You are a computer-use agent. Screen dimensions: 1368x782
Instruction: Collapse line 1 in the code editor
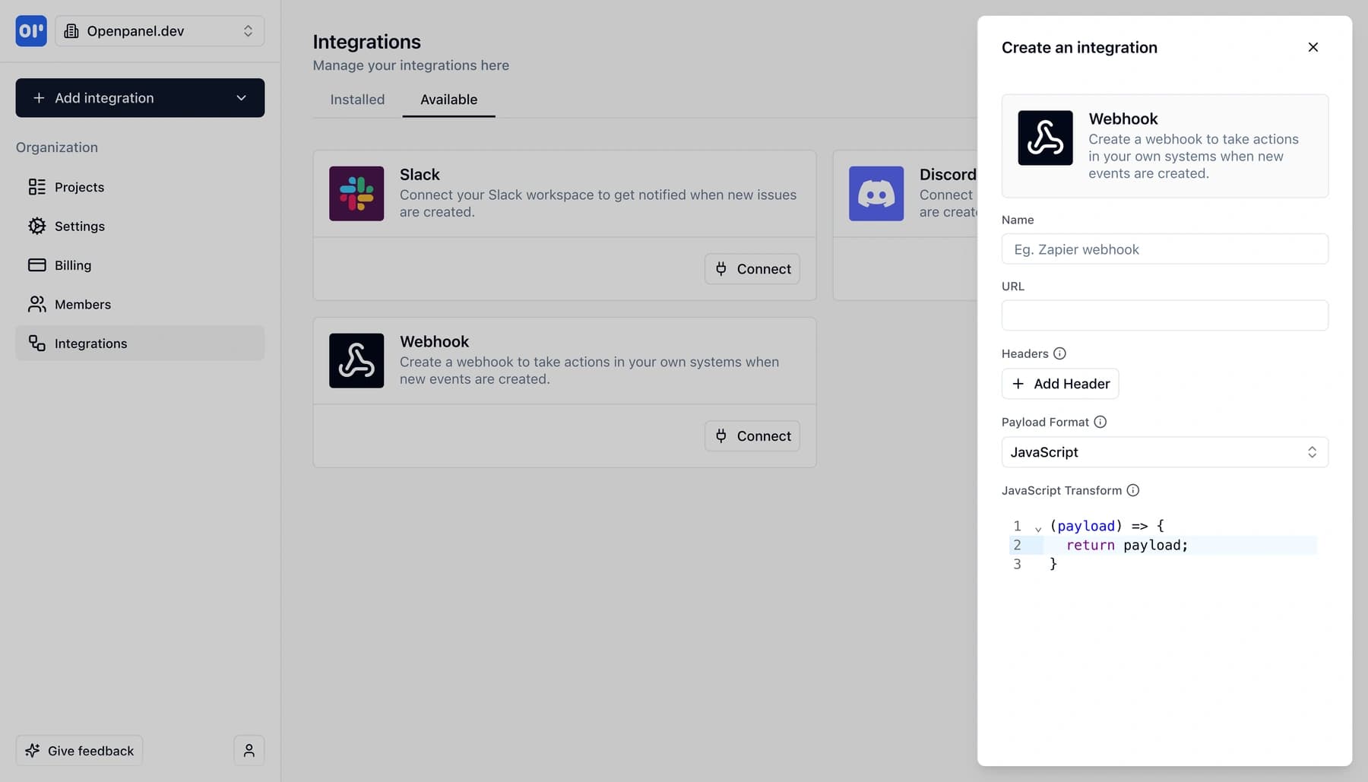[x=1037, y=526]
